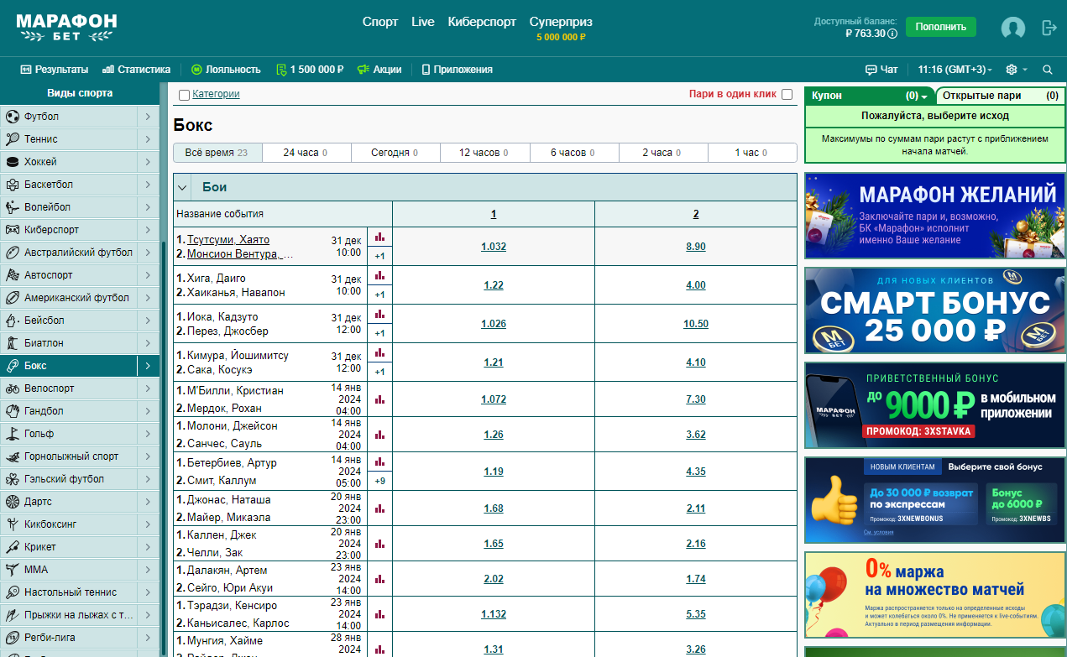Select Футбол in the sports list
The width and height of the screenshot is (1067, 657).
pyautogui.click(x=68, y=117)
